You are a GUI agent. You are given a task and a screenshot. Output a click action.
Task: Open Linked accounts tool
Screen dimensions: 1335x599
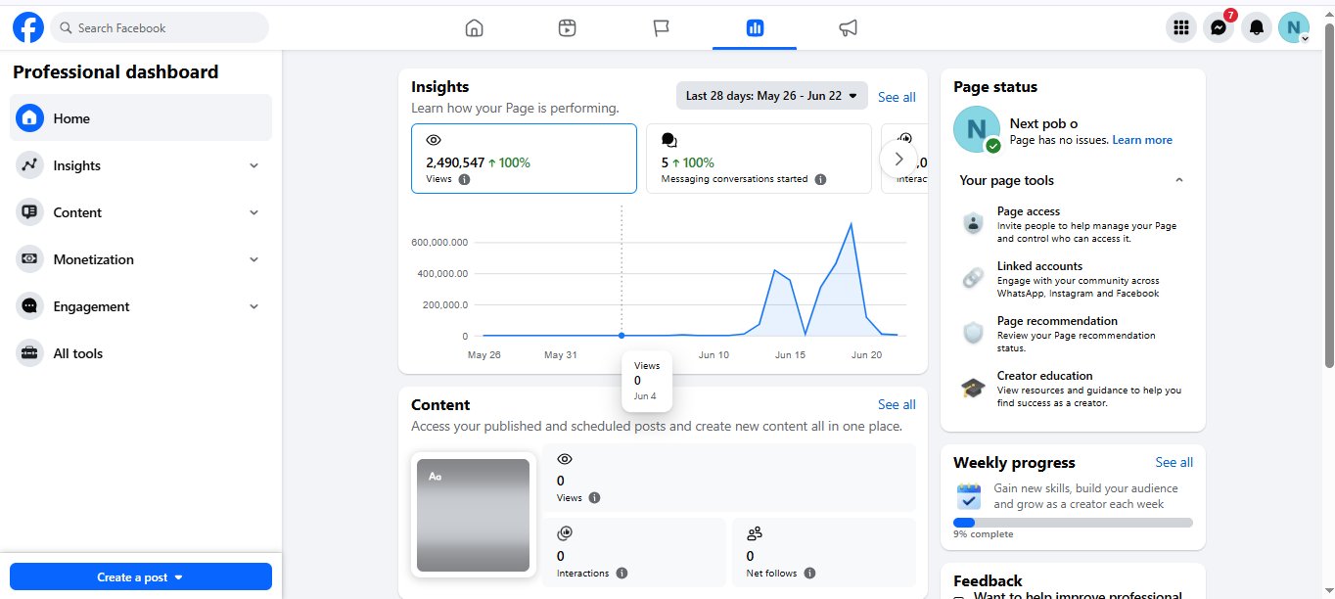coord(1073,279)
